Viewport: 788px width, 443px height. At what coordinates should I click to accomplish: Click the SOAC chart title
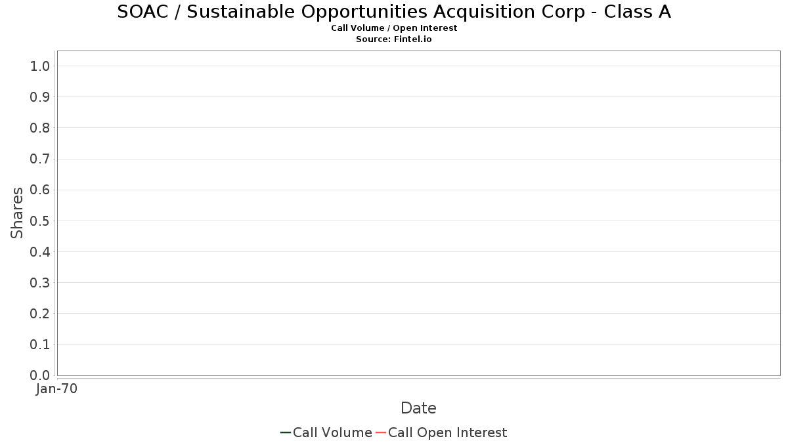click(394, 12)
